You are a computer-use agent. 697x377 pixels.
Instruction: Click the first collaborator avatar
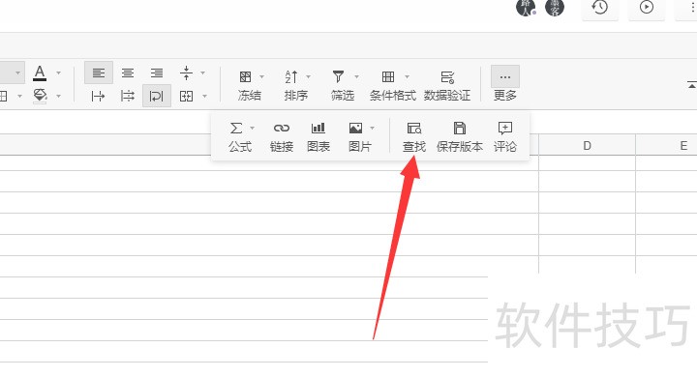[x=526, y=7]
